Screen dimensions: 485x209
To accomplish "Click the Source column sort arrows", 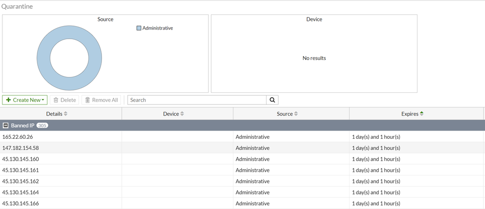I will pos(296,114).
